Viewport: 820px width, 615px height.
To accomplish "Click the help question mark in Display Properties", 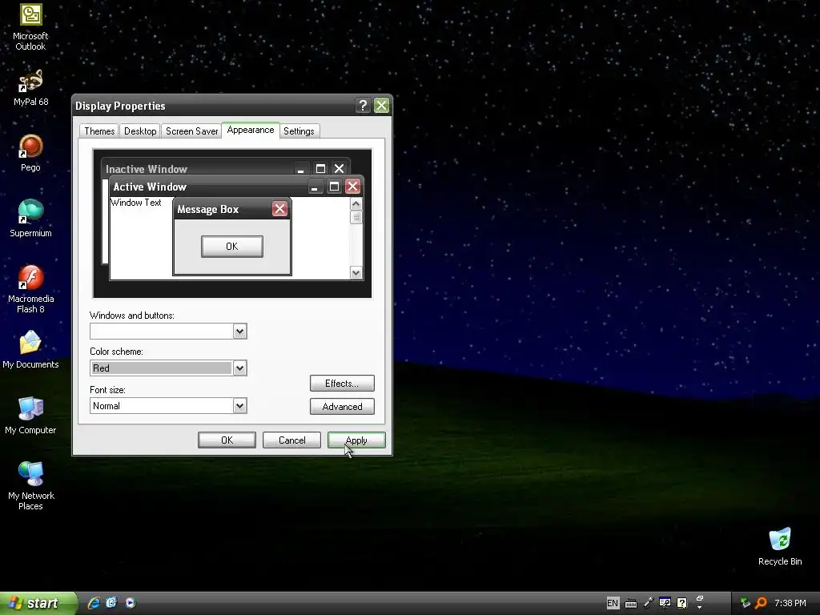I will [x=363, y=106].
